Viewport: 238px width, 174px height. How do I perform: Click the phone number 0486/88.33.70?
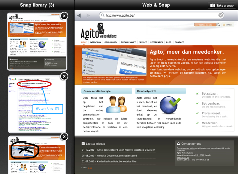point(183,158)
